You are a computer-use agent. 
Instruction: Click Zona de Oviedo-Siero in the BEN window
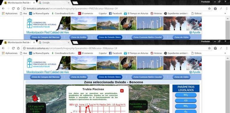pyautogui.click(x=110, y=77)
